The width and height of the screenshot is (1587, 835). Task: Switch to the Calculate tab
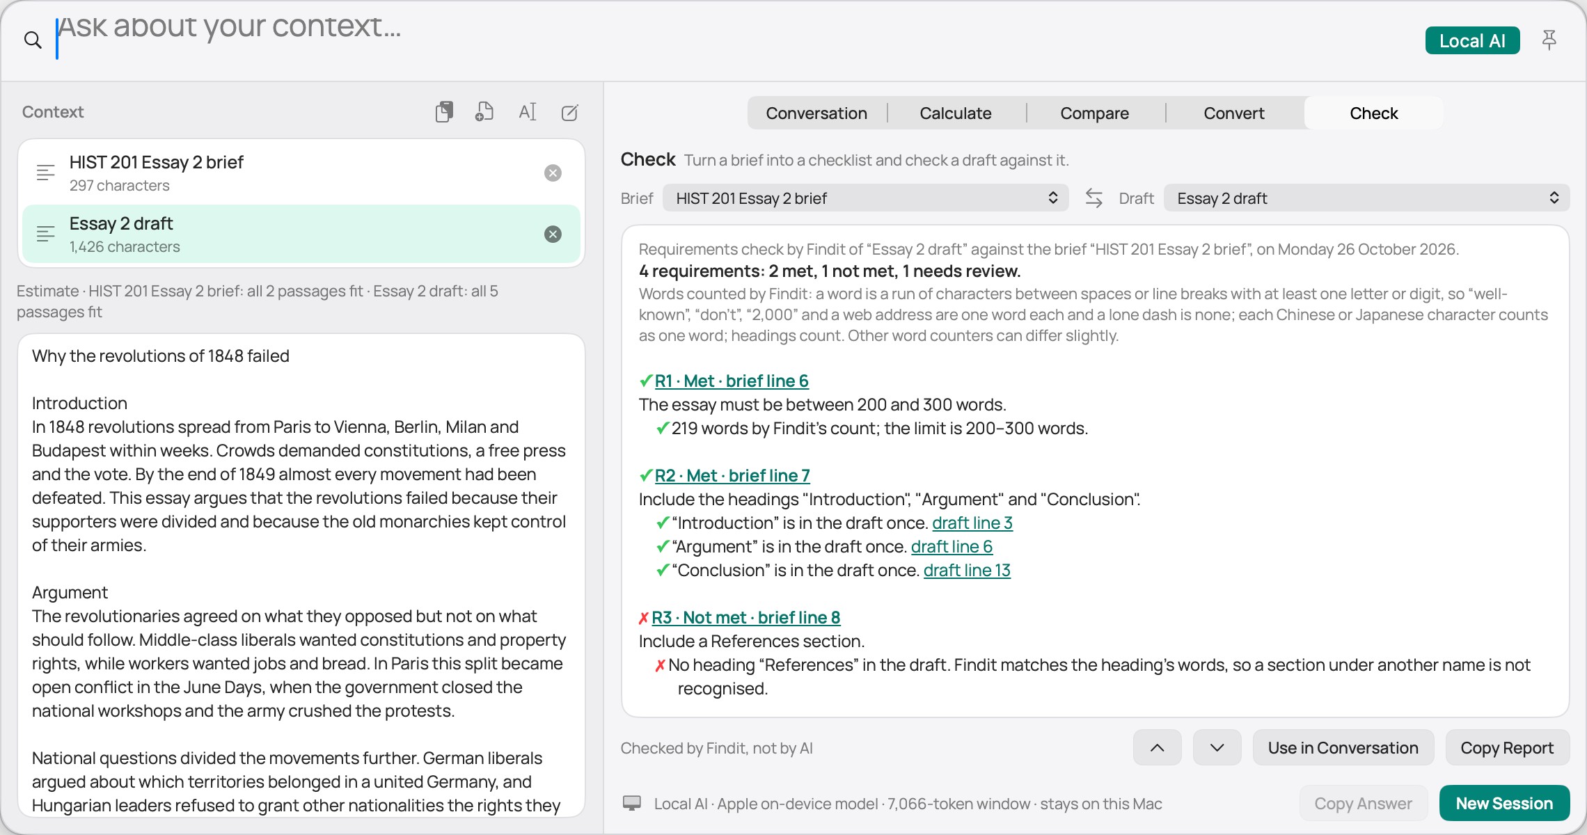pos(956,113)
